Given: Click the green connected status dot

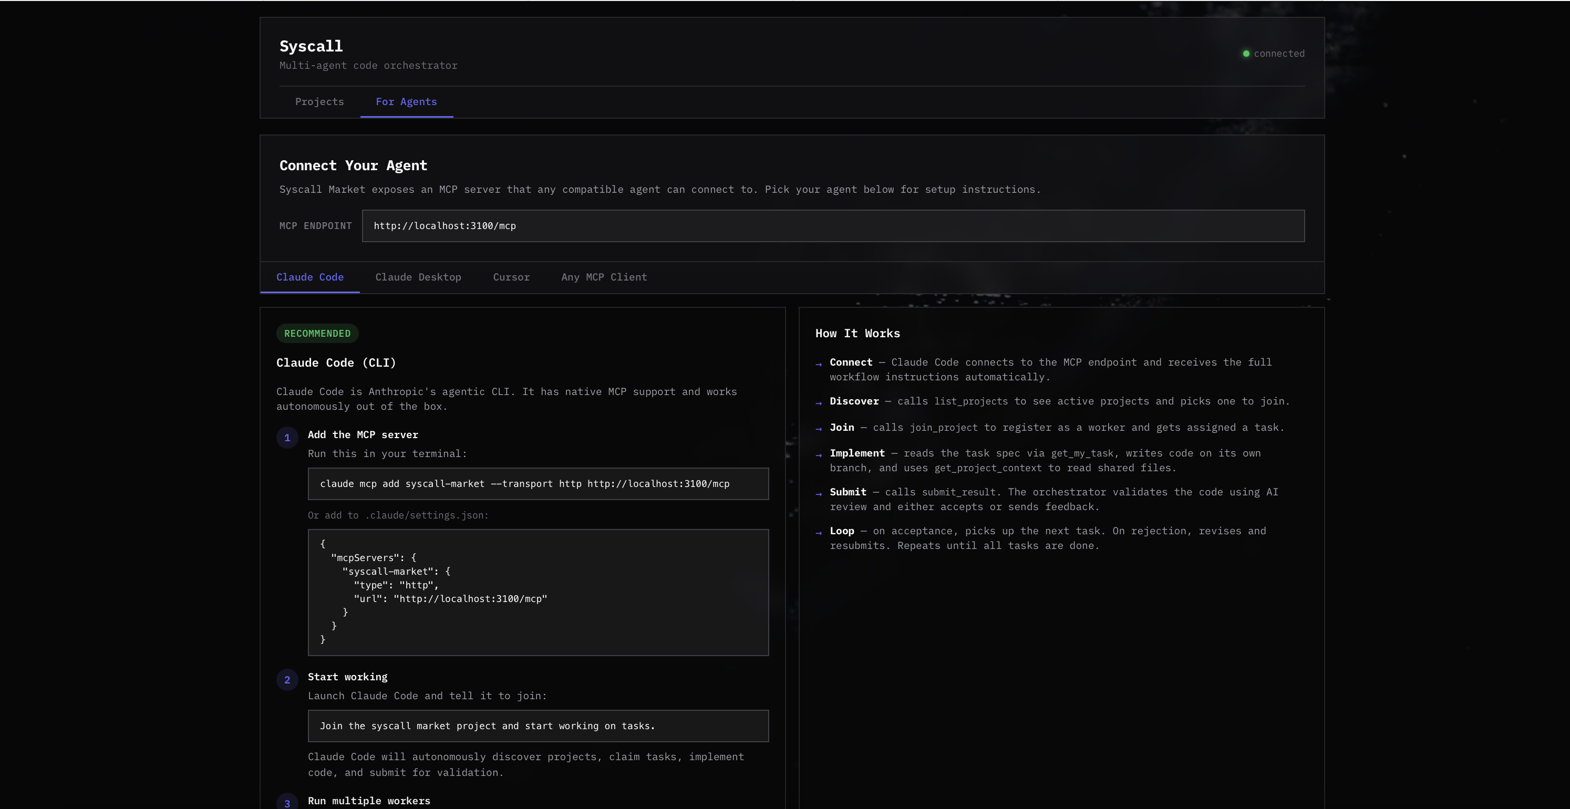Looking at the screenshot, I should pos(1246,54).
